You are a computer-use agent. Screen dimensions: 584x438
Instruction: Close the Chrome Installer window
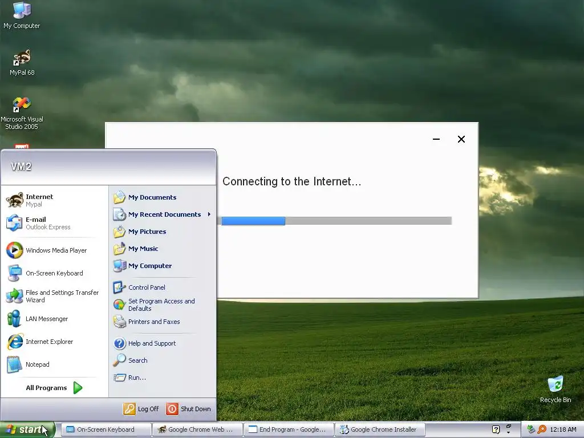pyautogui.click(x=461, y=139)
